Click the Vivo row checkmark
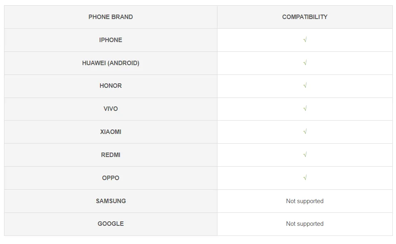 coord(305,109)
